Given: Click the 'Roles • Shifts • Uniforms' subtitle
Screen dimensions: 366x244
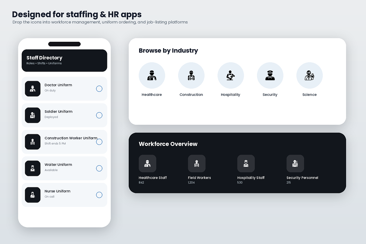Looking at the screenshot, I should coord(44,63).
